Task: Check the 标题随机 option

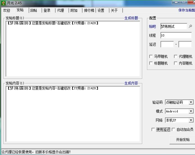Action: [151, 63]
